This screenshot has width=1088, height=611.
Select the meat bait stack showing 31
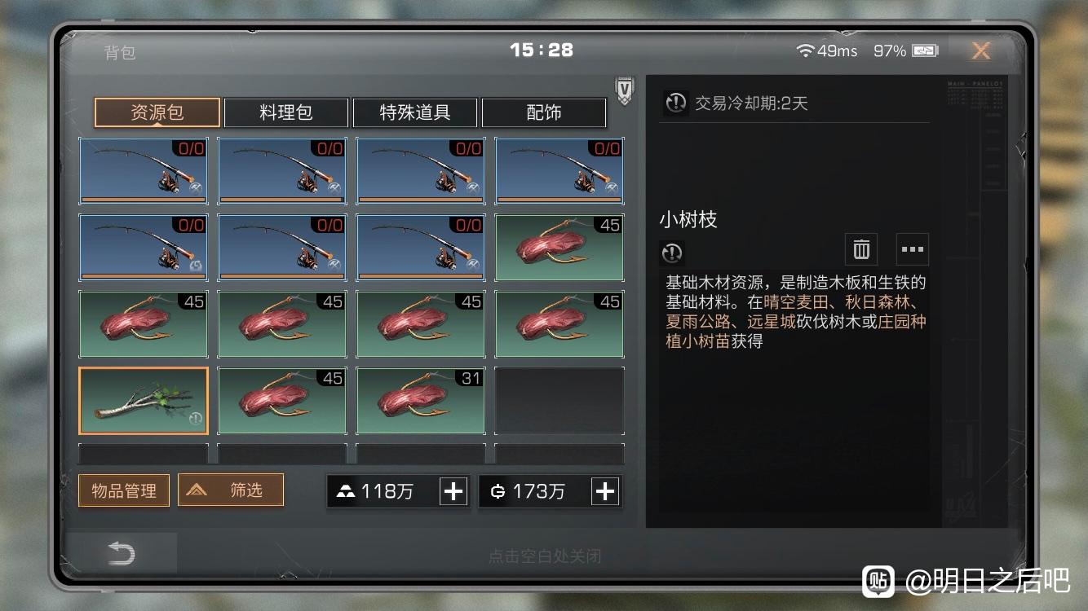[421, 401]
